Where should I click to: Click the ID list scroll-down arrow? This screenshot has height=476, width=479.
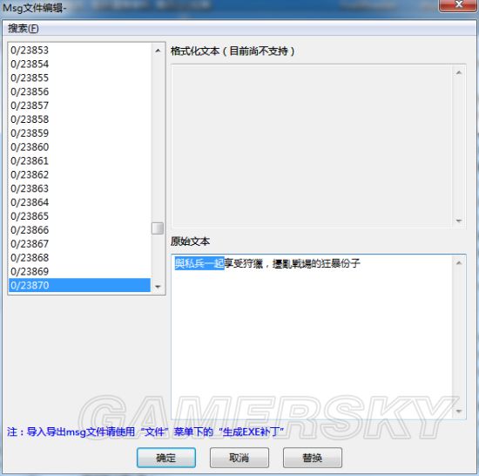(158, 287)
